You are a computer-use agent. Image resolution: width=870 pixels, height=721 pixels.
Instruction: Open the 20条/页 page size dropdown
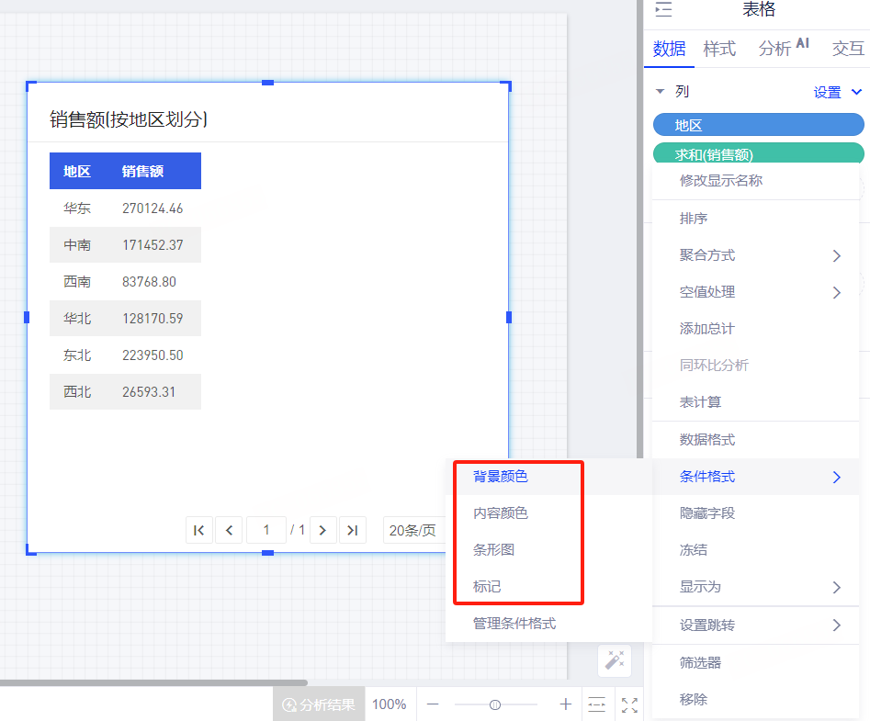pos(413,530)
